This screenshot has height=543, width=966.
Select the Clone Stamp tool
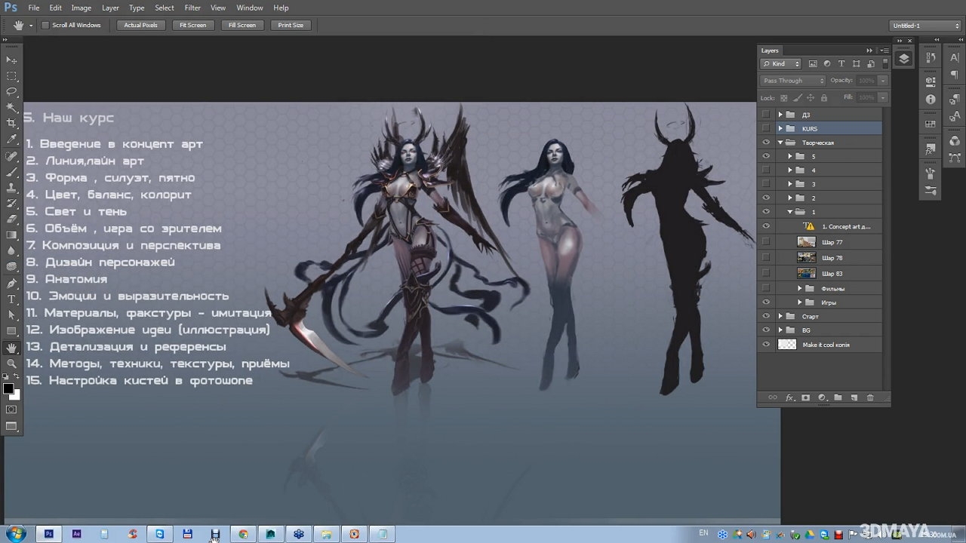click(x=11, y=188)
